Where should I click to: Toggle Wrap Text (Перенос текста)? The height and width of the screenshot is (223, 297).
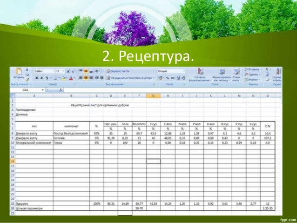[x=118, y=71]
